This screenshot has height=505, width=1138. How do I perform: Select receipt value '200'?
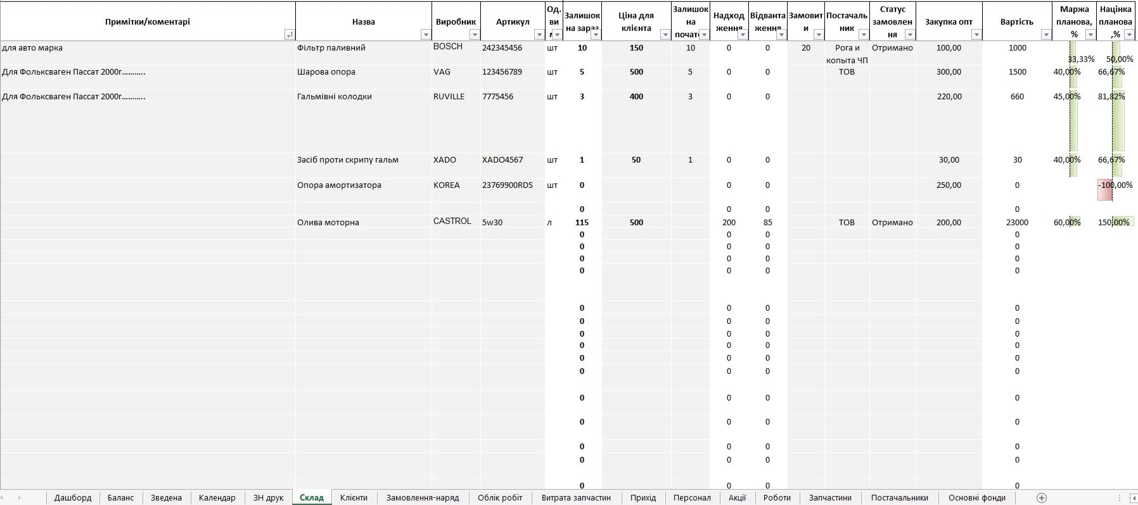coord(729,222)
